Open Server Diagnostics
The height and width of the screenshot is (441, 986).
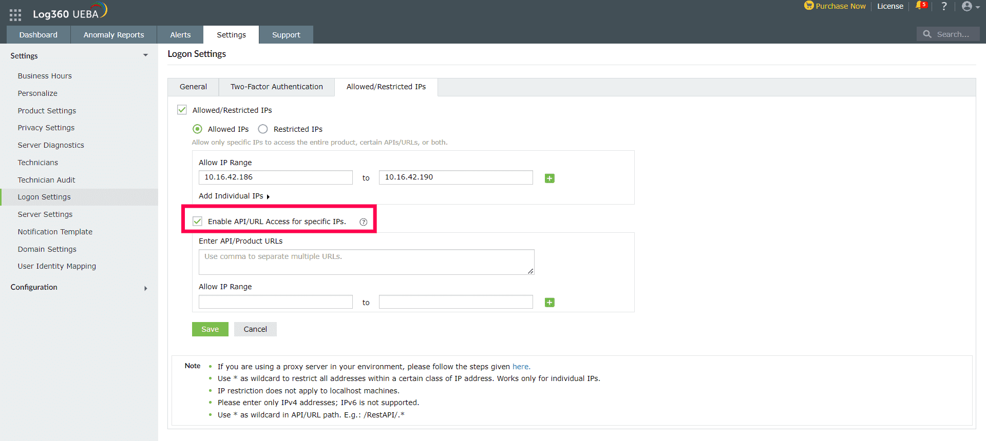point(51,145)
